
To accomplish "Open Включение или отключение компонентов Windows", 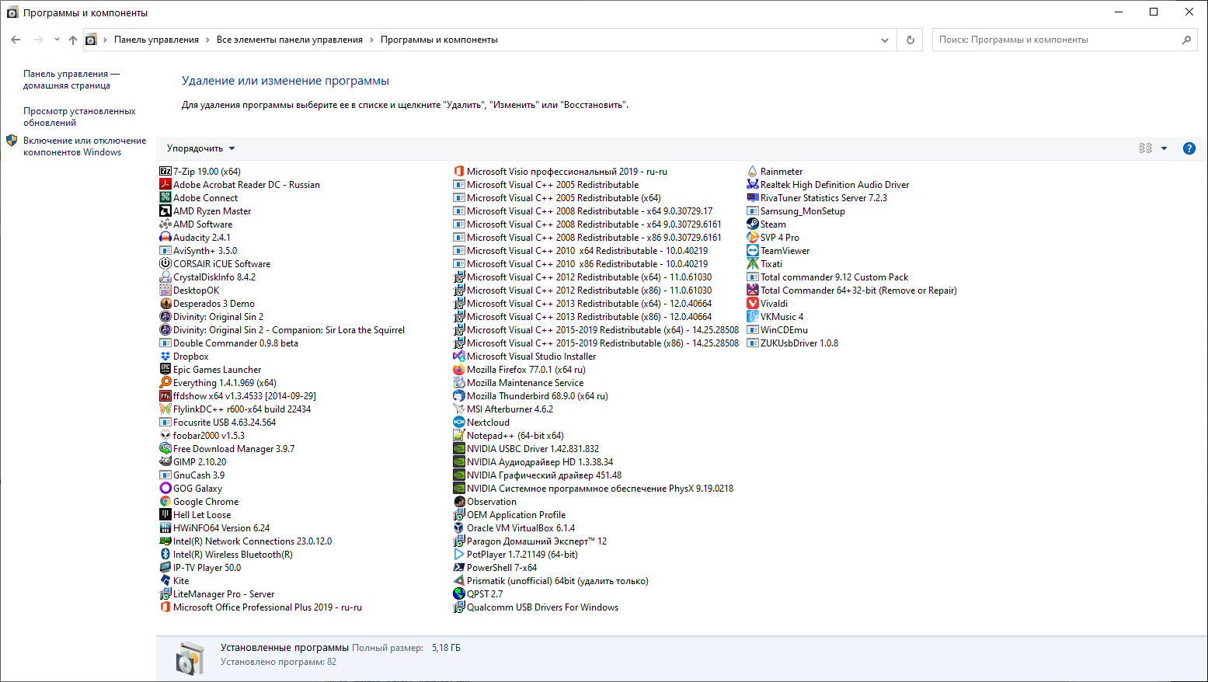I will click(85, 146).
